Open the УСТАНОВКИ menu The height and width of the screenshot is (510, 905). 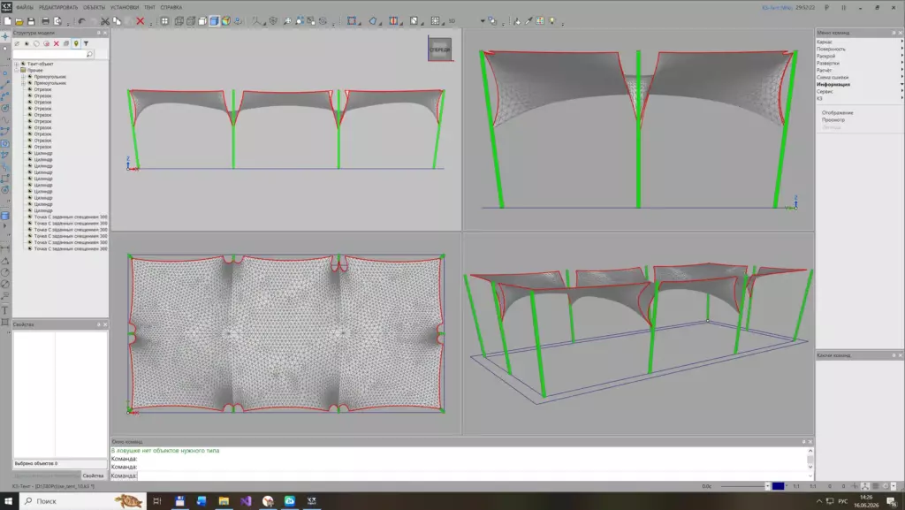(x=125, y=7)
